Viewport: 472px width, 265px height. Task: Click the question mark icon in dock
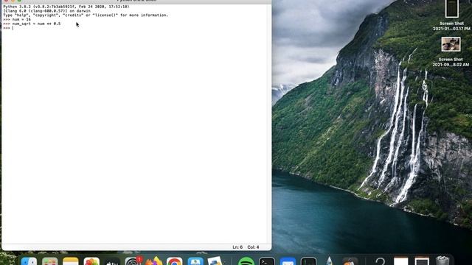[x=381, y=261]
